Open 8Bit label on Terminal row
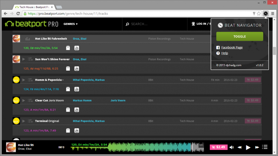The image size is (278, 156). (151, 121)
